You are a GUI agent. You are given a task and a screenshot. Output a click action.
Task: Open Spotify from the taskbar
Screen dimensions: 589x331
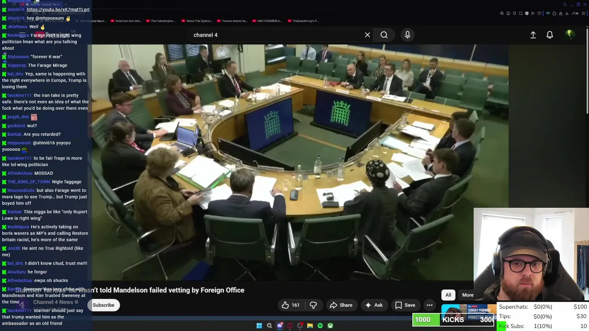click(320, 325)
